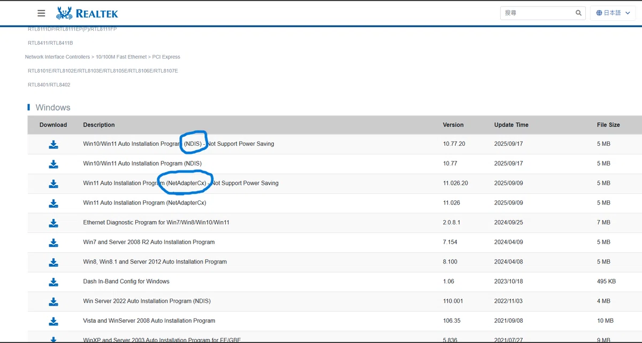Screen dimensions: 642x343
Task: Click the 2021/09/08 update time cell
Action: coord(509,321)
